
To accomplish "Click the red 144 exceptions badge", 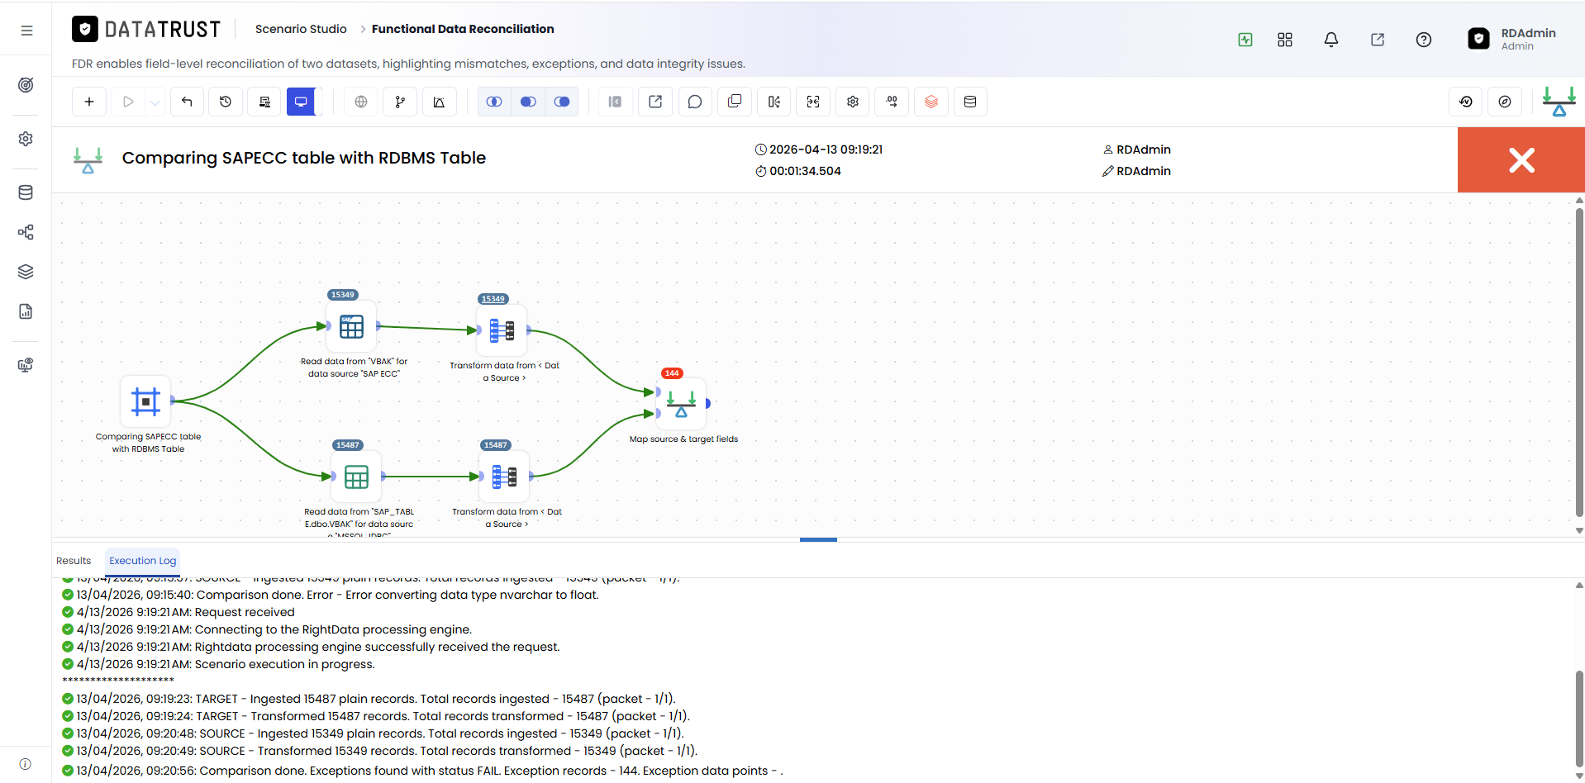I will point(672,373).
